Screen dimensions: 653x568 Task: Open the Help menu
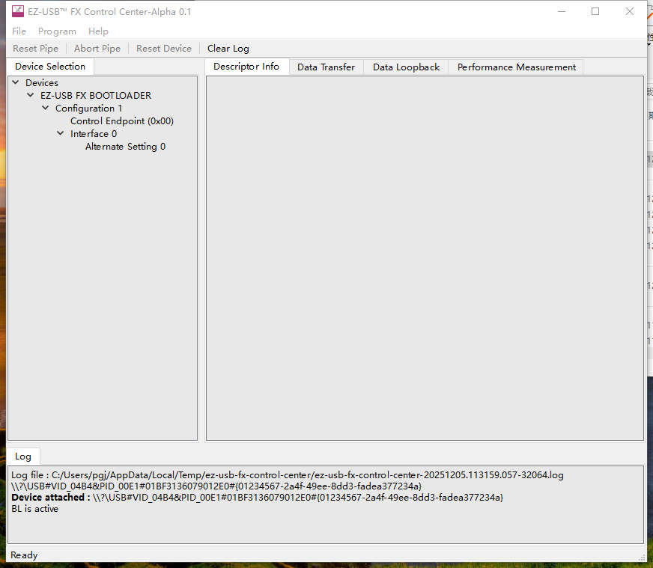[x=98, y=31]
